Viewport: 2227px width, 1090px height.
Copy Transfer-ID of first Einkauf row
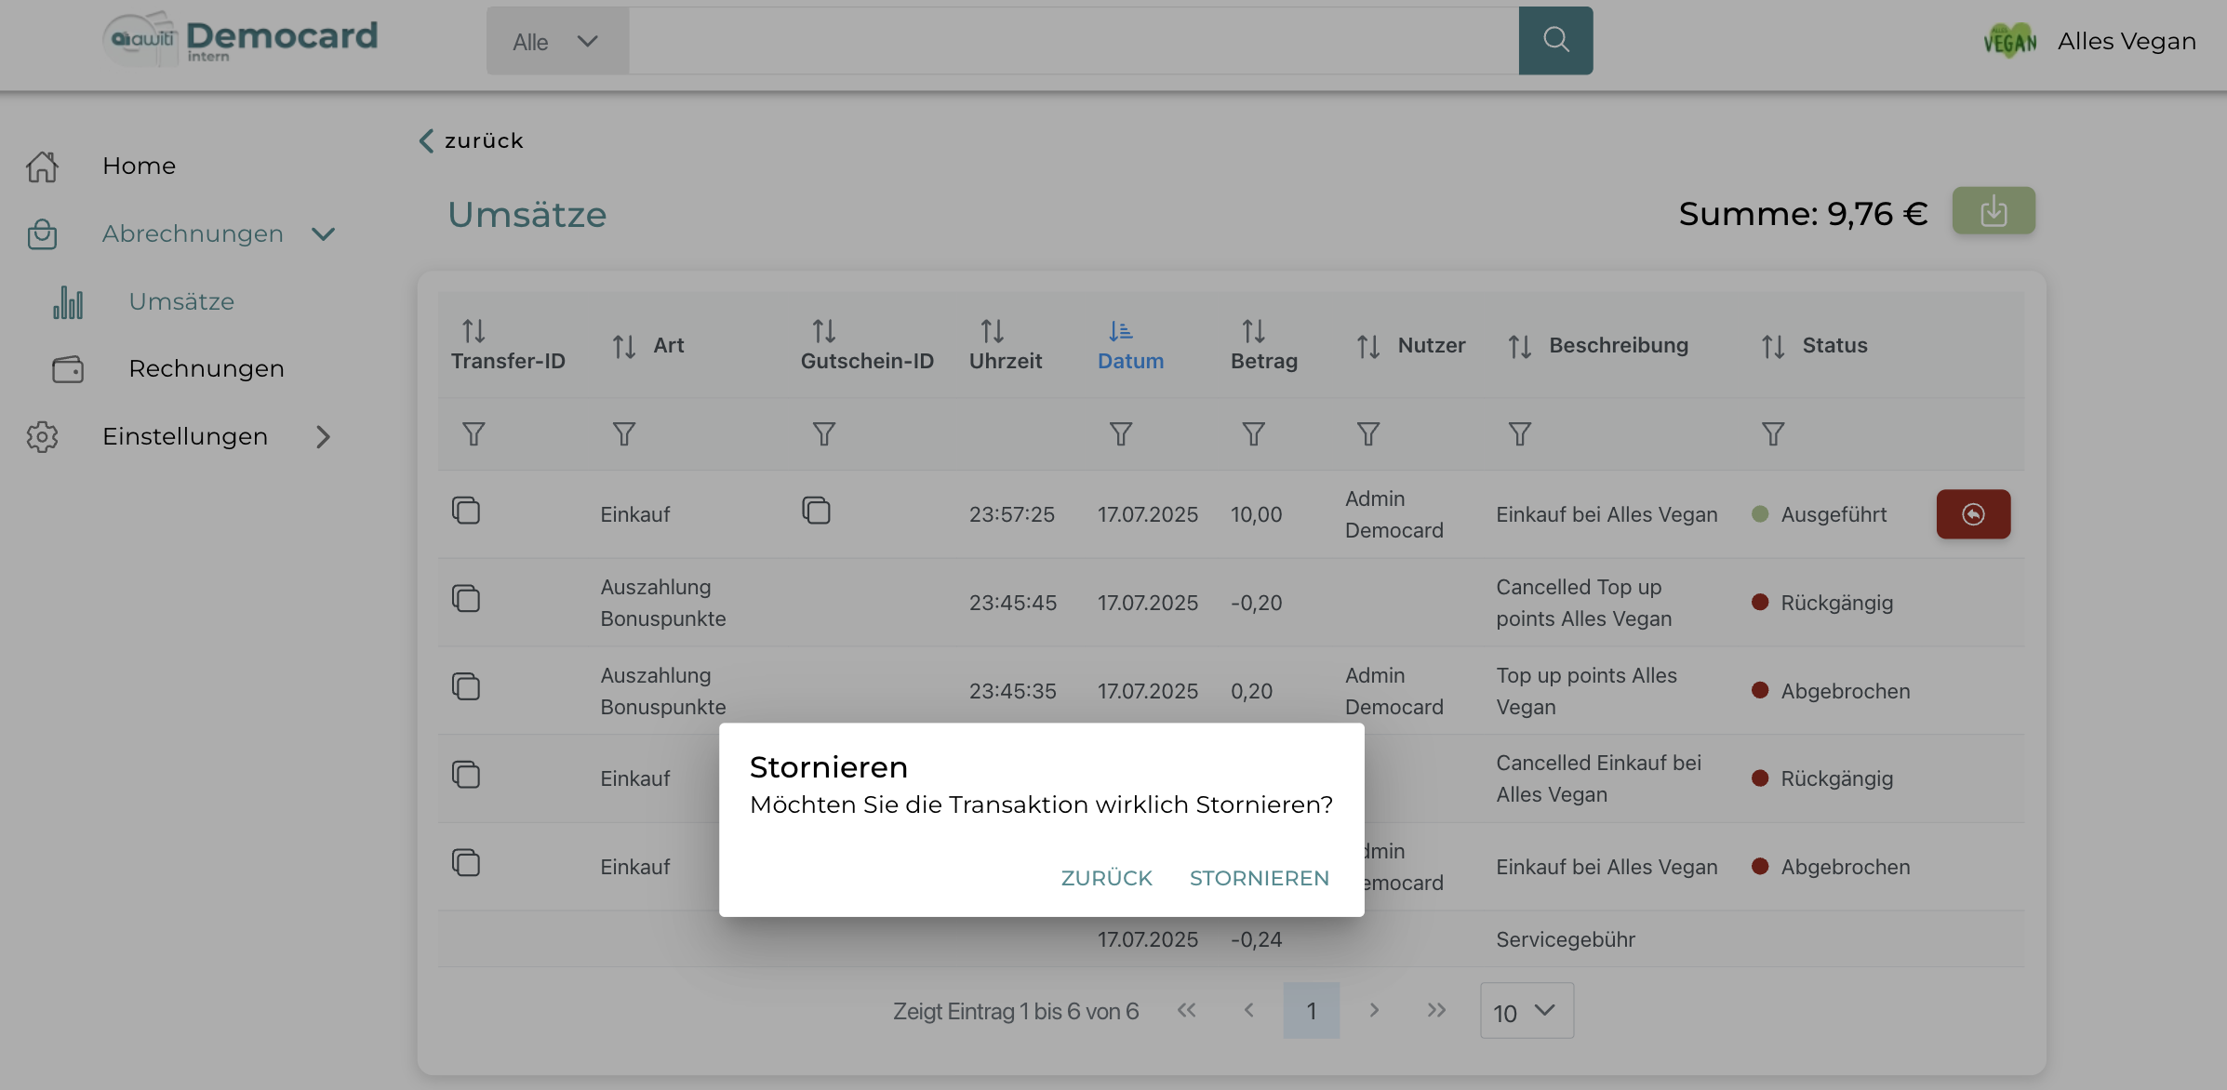[x=466, y=511]
